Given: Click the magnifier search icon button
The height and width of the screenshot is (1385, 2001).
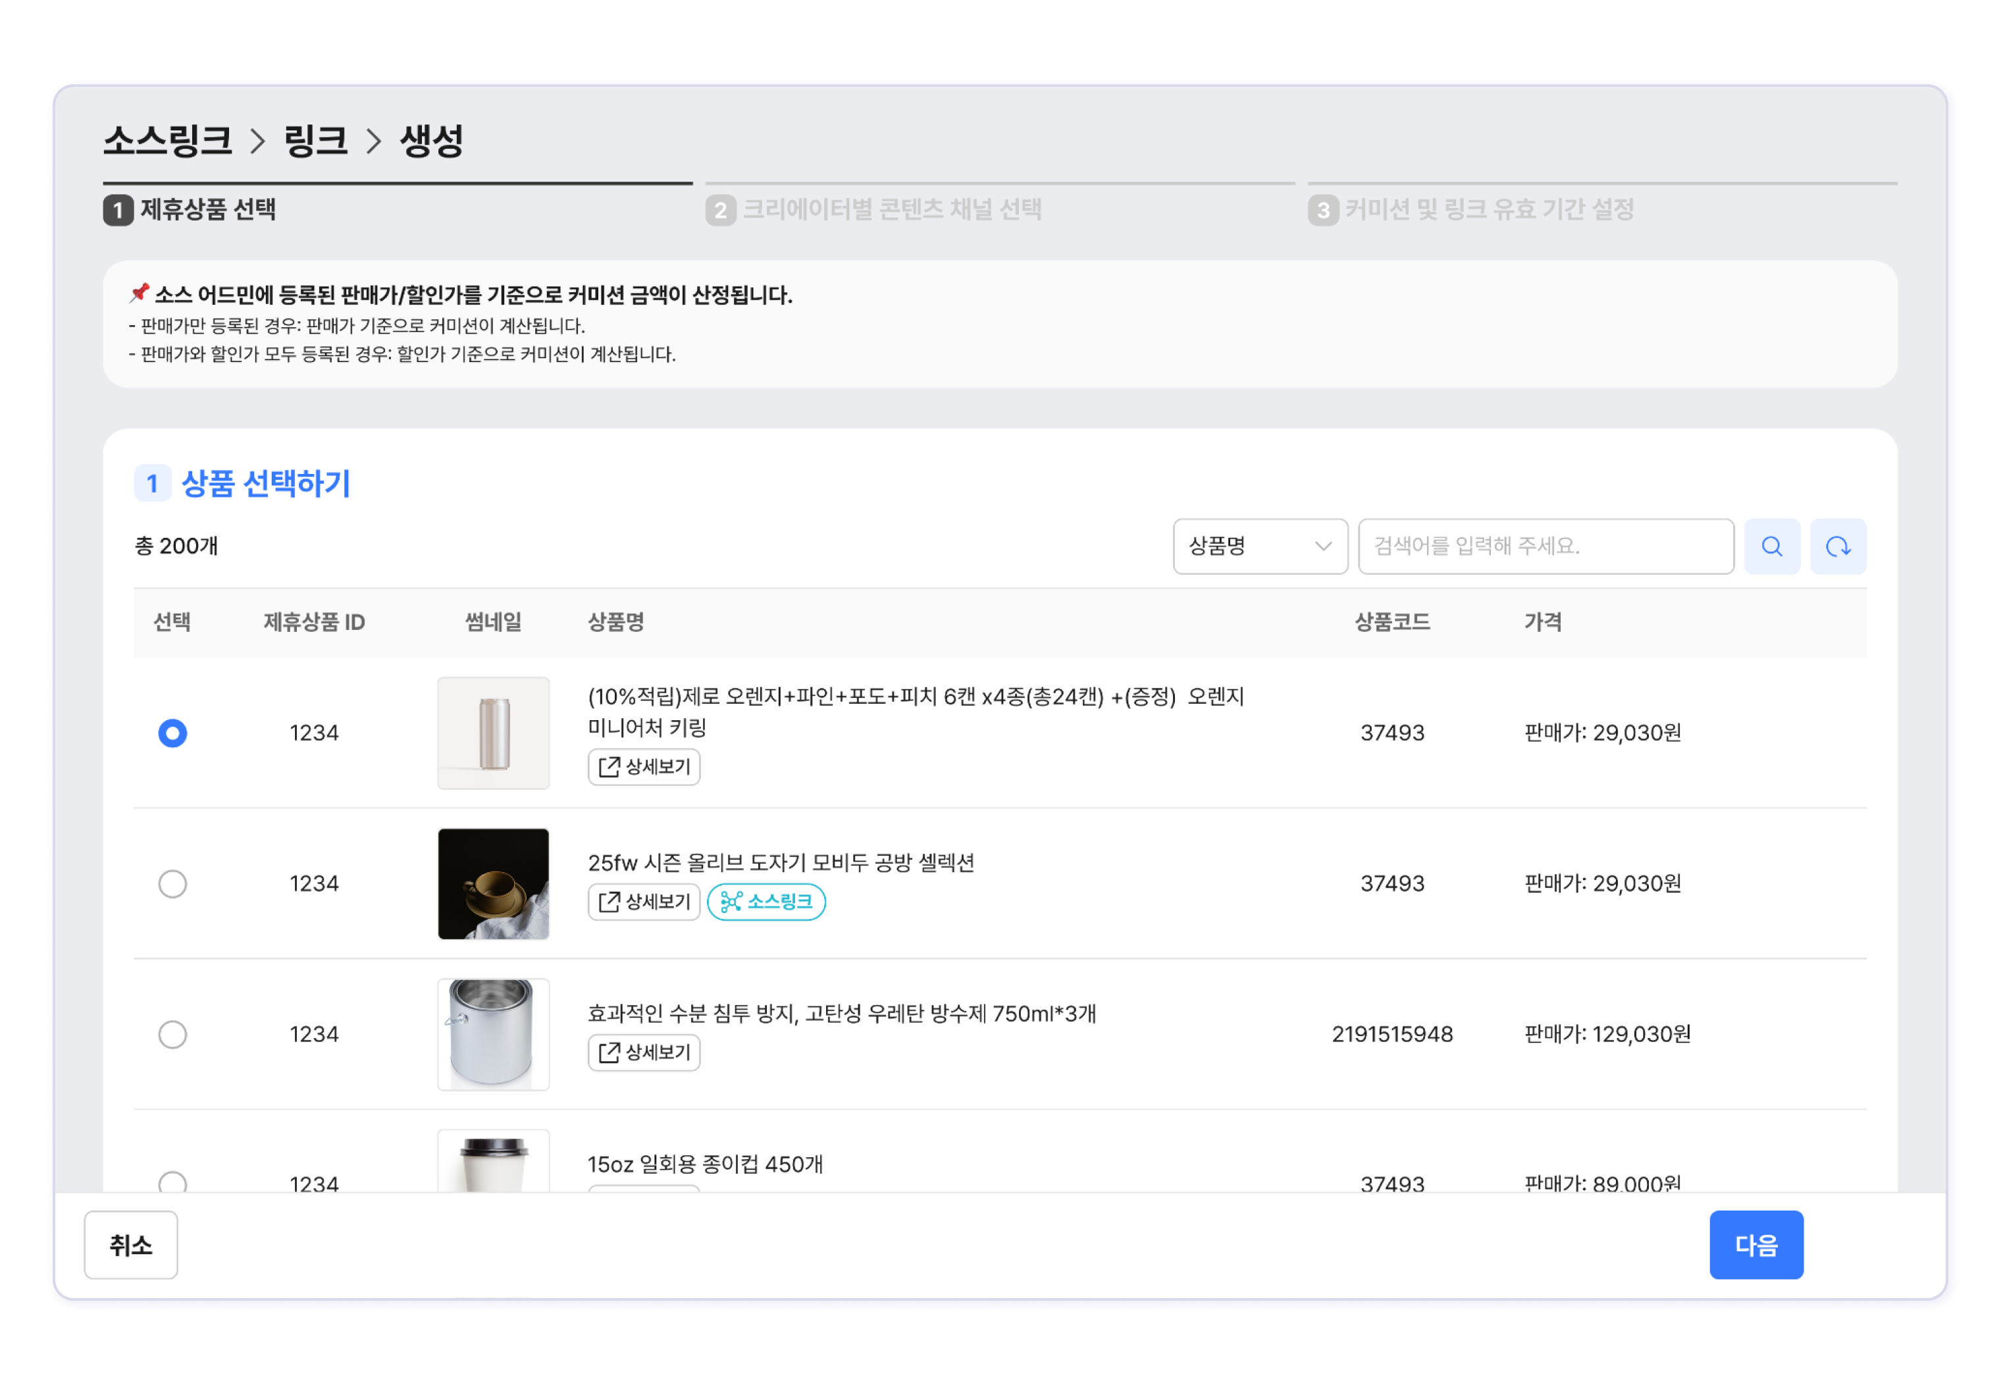Looking at the screenshot, I should point(1771,546).
